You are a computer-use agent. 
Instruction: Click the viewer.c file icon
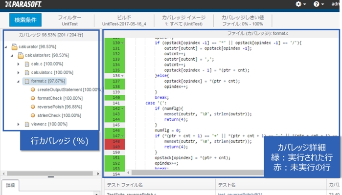[27, 124]
